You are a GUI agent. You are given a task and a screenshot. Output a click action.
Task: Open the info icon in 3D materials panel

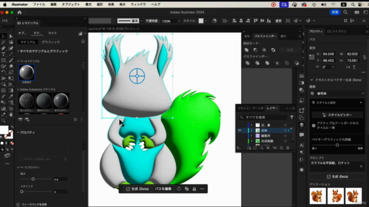click(x=83, y=41)
